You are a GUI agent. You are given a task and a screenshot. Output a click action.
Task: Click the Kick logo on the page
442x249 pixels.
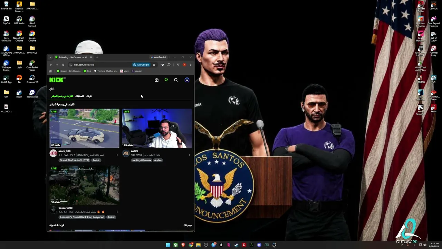pyautogui.click(x=57, y=80)
